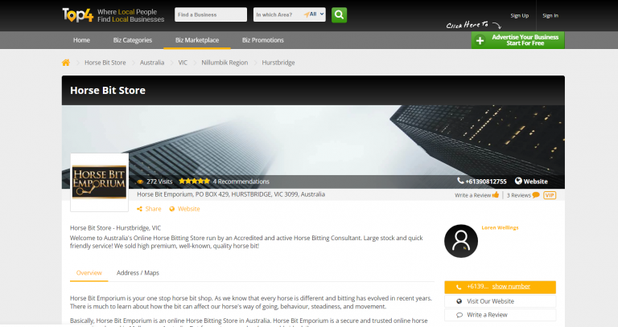Click Advertise Your Business green button
The height and width of the screenshot is (327, 618).
coord(517,40)
